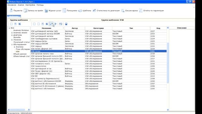Screen dimensions: 202x114
Task: Expand the Анамнез жизни tree node
Action: pos(12,33)
